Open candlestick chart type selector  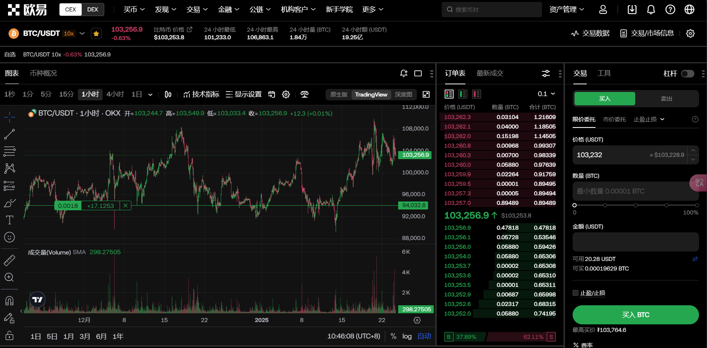click(x=168, y=94)
